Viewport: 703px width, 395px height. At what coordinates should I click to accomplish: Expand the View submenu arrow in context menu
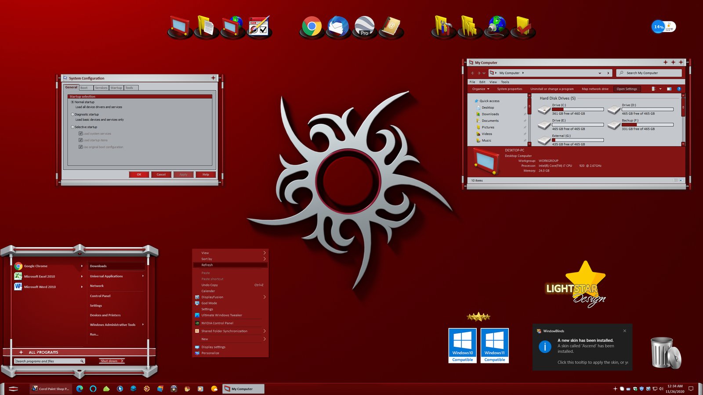(265, 253)
